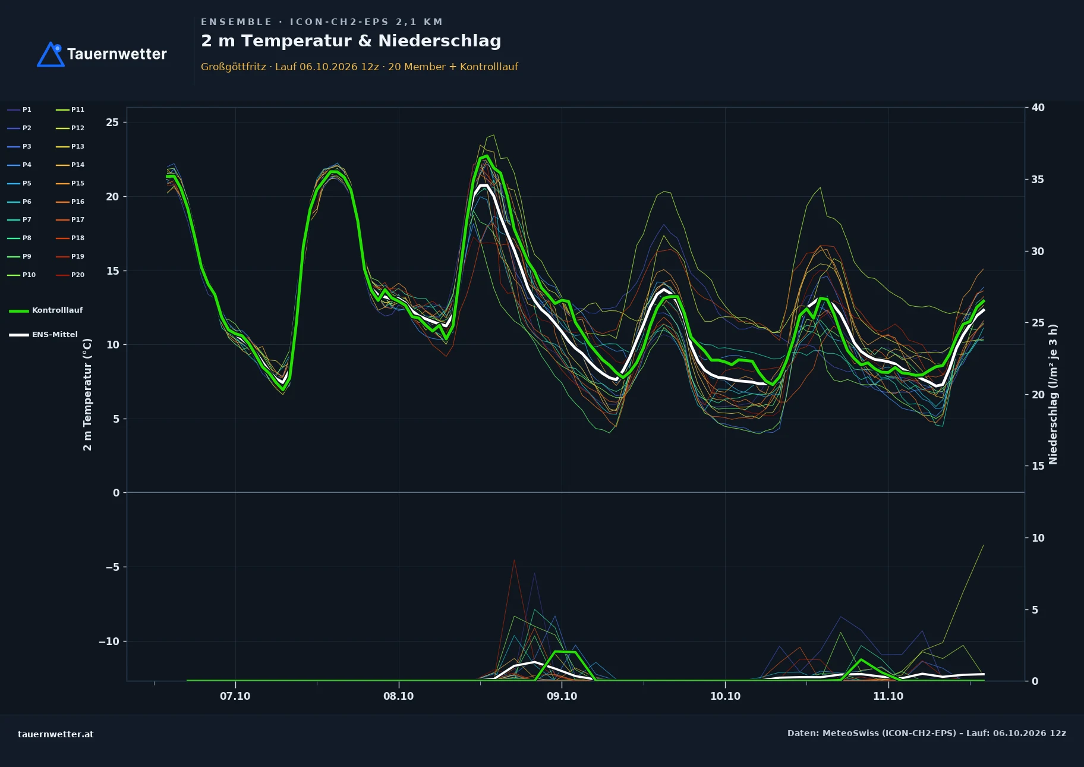Select the P19 legend entry
The image size is (1084, 767).
(x=70, y=256)
